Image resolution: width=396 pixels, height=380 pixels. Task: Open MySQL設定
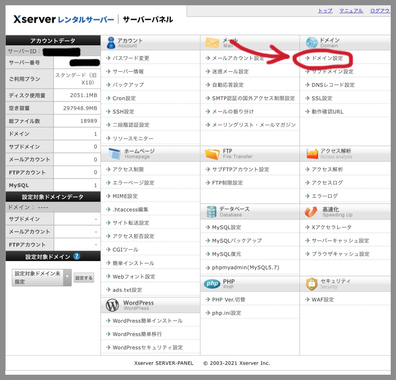[x=227, y=228]
